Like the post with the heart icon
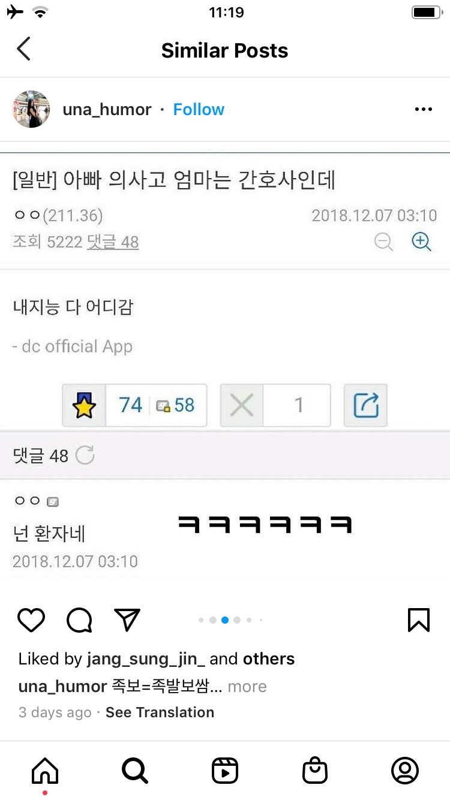The height and width of the screenshot is (800, 450). (x=31, y=620)
